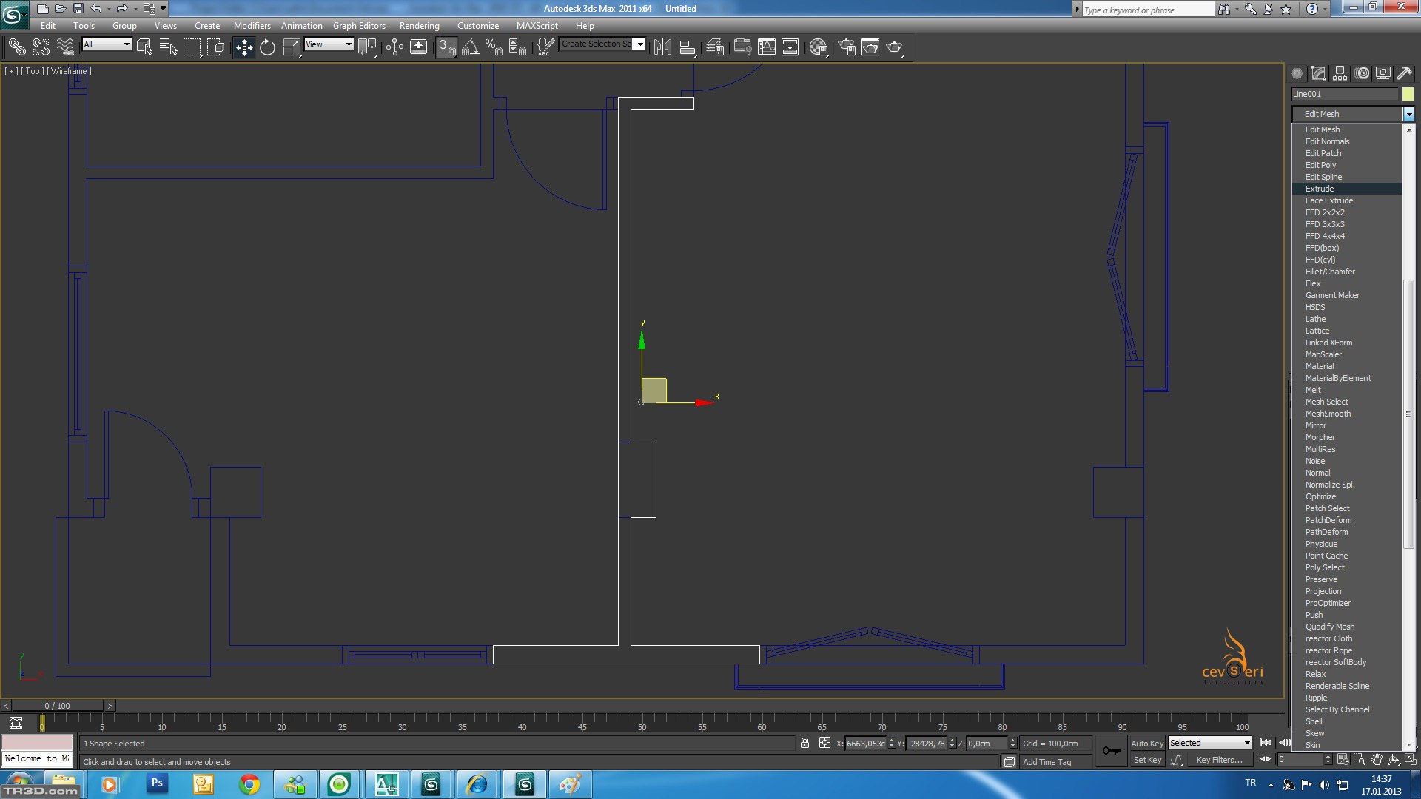Click the Mirror tool icon
The width and height of the screenshot is (1421, 799).
pyautogui.click(x=662, y=47)
